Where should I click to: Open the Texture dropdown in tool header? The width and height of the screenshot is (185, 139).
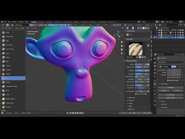click(84, 25)
